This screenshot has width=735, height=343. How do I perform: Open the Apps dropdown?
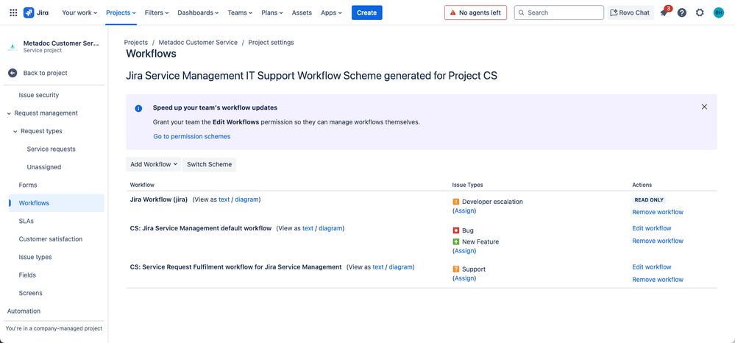[x=331, y=13]
